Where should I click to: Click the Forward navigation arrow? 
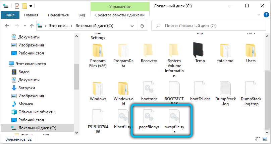click(17, 26)
